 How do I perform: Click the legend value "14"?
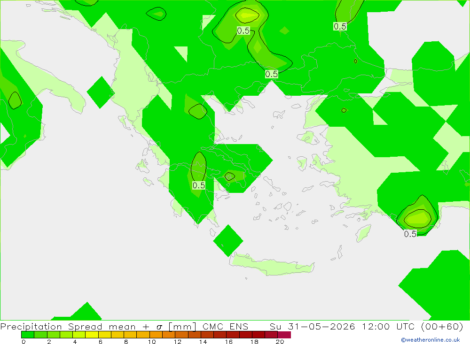coord(203,342)
